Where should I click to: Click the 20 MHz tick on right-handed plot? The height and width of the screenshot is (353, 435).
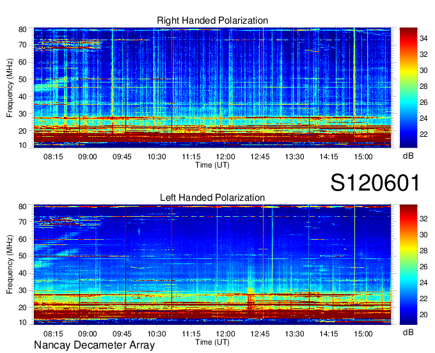(x=22, y=131)
